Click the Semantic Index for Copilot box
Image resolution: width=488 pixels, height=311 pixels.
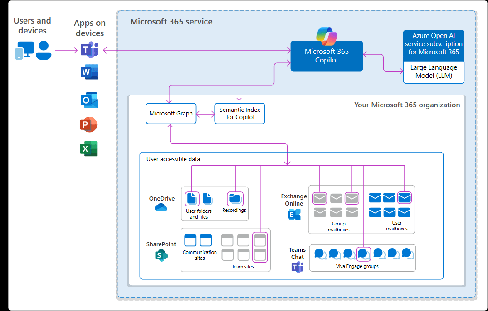(x=239, y=114)
